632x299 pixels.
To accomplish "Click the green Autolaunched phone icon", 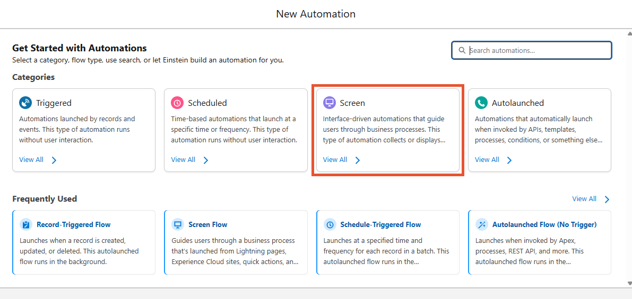I will 481,103.
